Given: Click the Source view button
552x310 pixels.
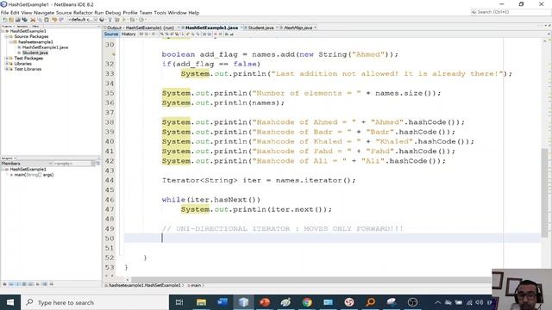Looking at the screenshot, I should [x=111, y=34].
